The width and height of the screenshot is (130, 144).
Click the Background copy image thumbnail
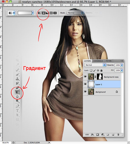point(91,77)
